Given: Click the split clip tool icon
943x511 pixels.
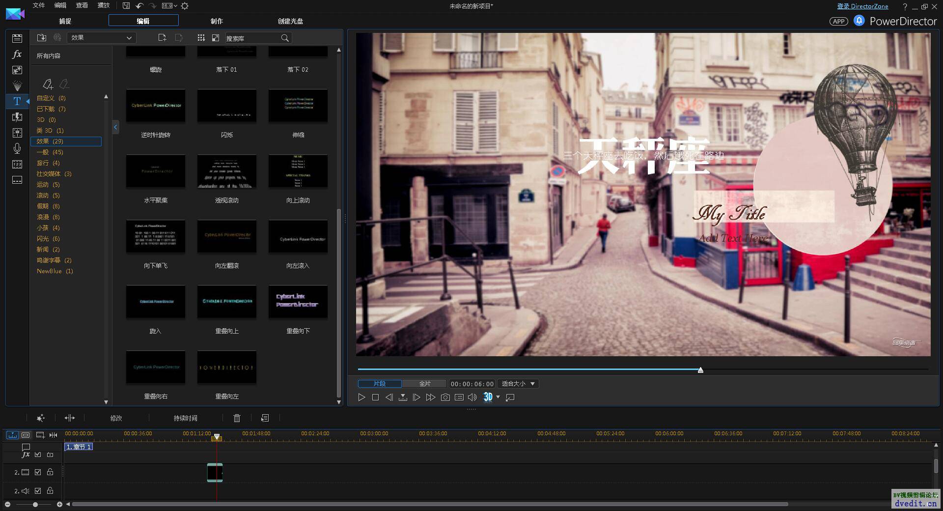Looking at the screenshot, I should coord(70,418).
